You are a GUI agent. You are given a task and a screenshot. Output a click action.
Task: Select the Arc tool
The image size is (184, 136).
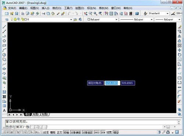pyautogui.click(x=4, y=50)
